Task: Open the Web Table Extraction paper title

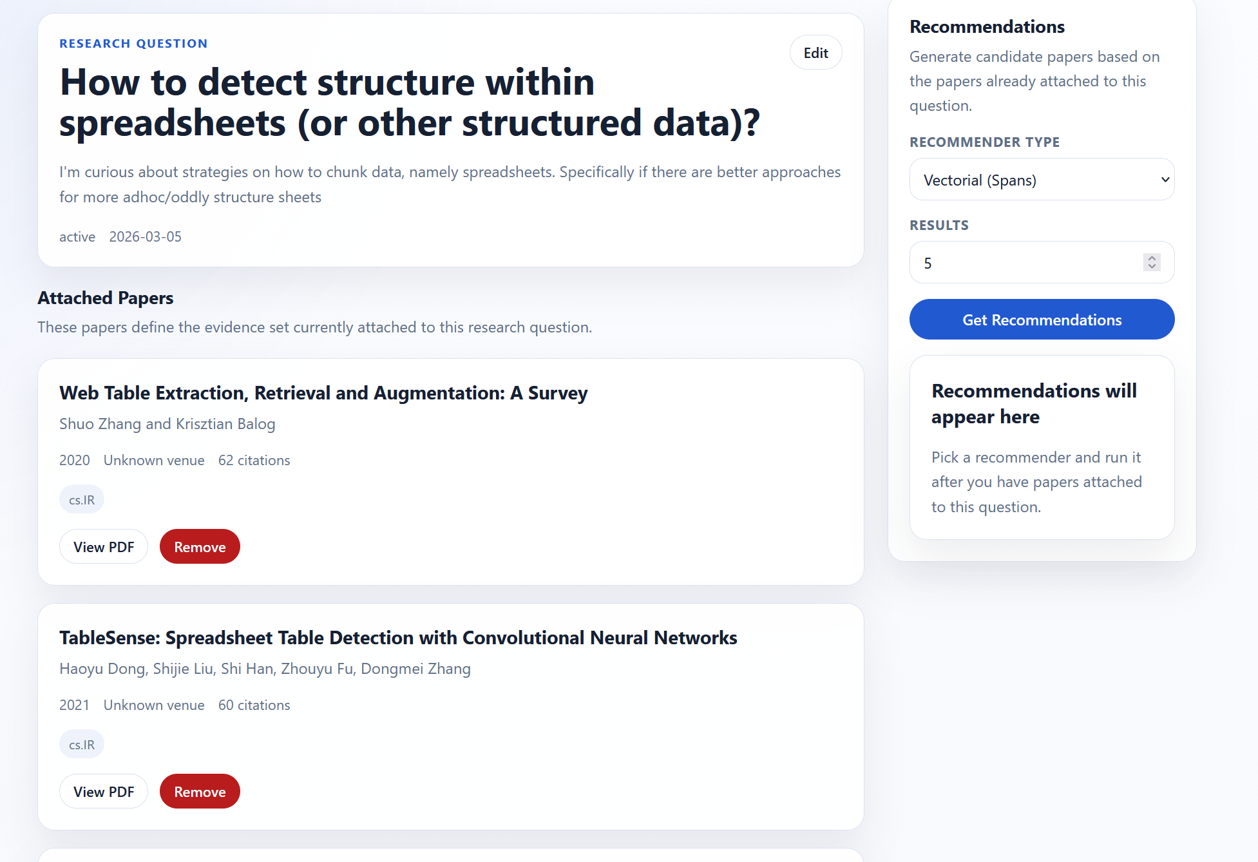Action: click(323, 393)
